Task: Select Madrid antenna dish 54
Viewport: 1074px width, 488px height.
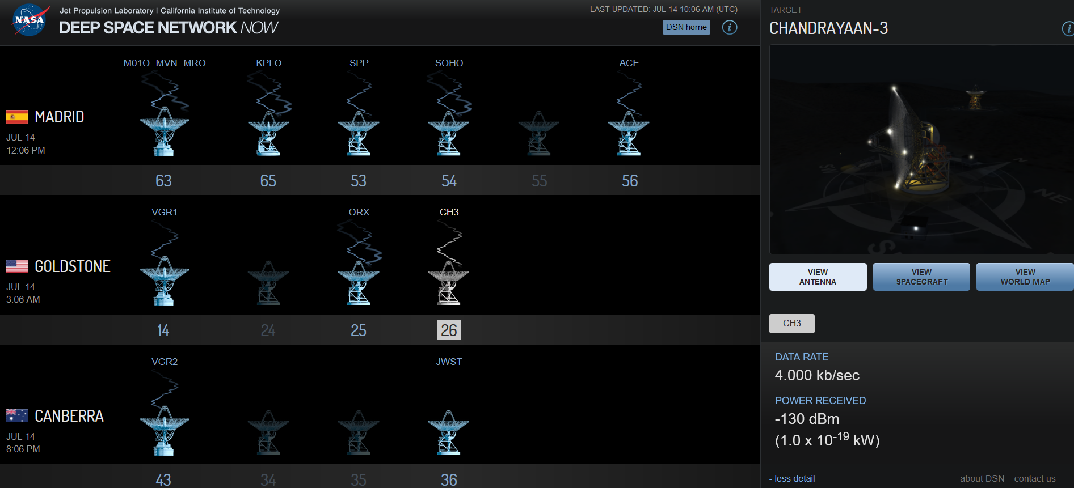Action: click(x=449, y=133)
